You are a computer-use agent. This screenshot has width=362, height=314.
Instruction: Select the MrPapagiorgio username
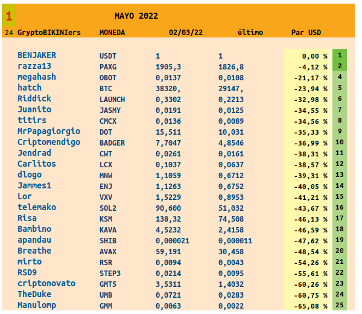coord(47,131)
